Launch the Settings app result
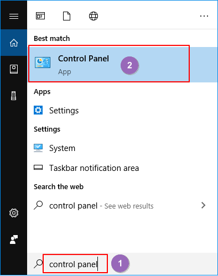Viewport: 218px width, 276px height. (122, 111)
